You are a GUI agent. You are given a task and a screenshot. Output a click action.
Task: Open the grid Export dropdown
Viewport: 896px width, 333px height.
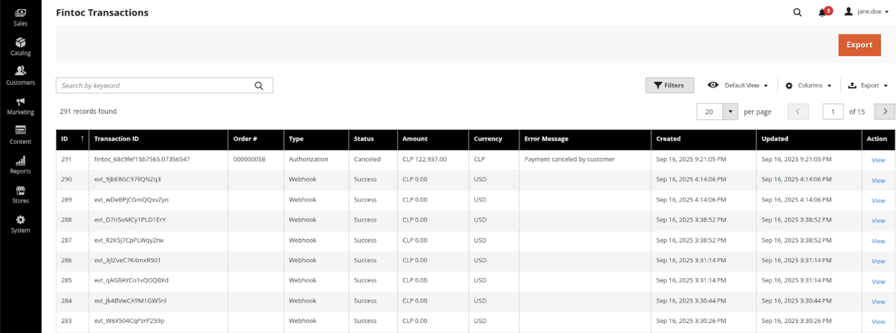(x=867, y=86)
